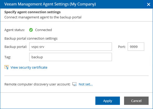Image resolution: width=153 pixels, height=109 pixels.
Task: Focus the Backup portal field with vspc-srv
Action: pos(71,47)
